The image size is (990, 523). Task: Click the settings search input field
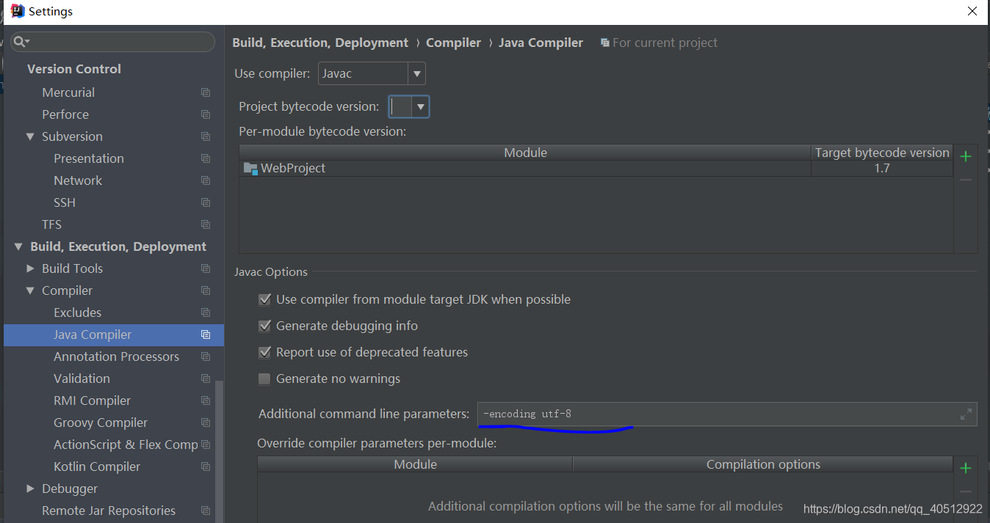coord(112,42)
